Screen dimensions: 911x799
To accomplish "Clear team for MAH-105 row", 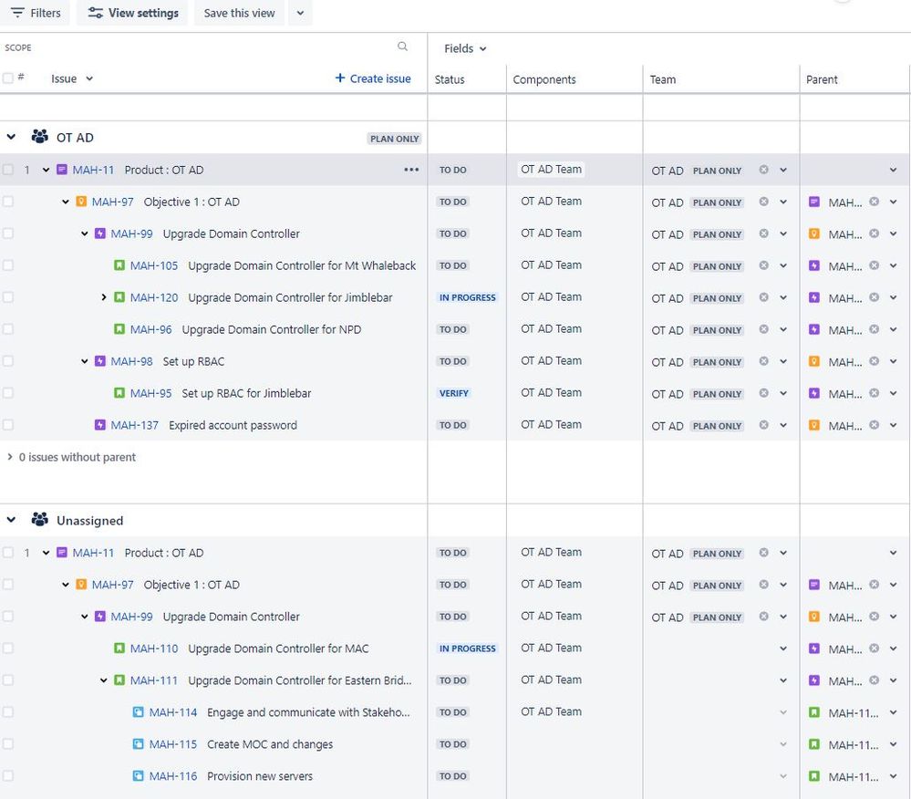I will [764, 265].
